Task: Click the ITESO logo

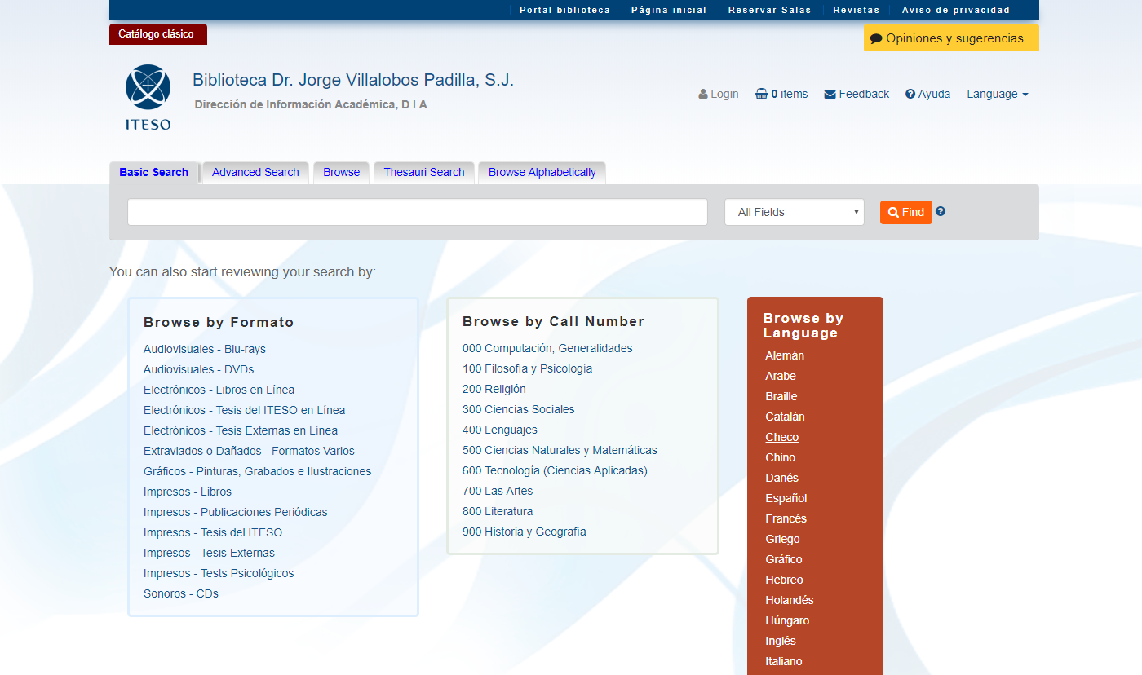Action: [148, 97]
